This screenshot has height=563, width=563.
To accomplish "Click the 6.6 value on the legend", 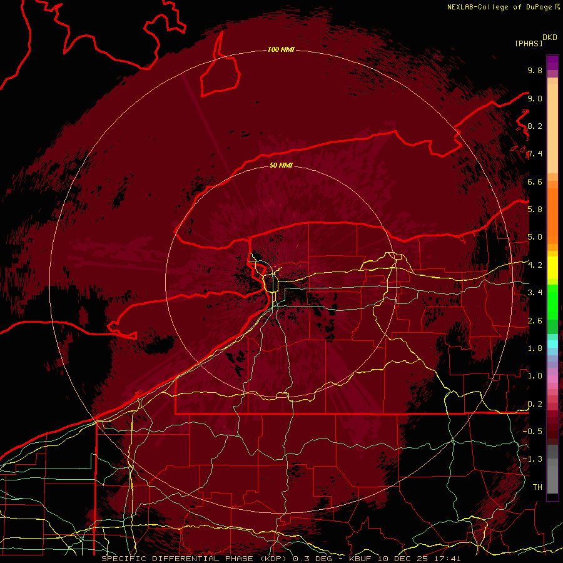I will click(535, 181).
